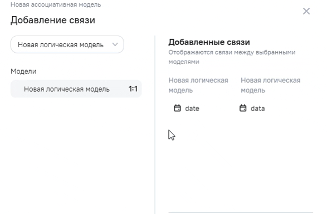Click left column header Новая логическая модель
Screen dimensions: 327x214
click(x=198, y=86)
